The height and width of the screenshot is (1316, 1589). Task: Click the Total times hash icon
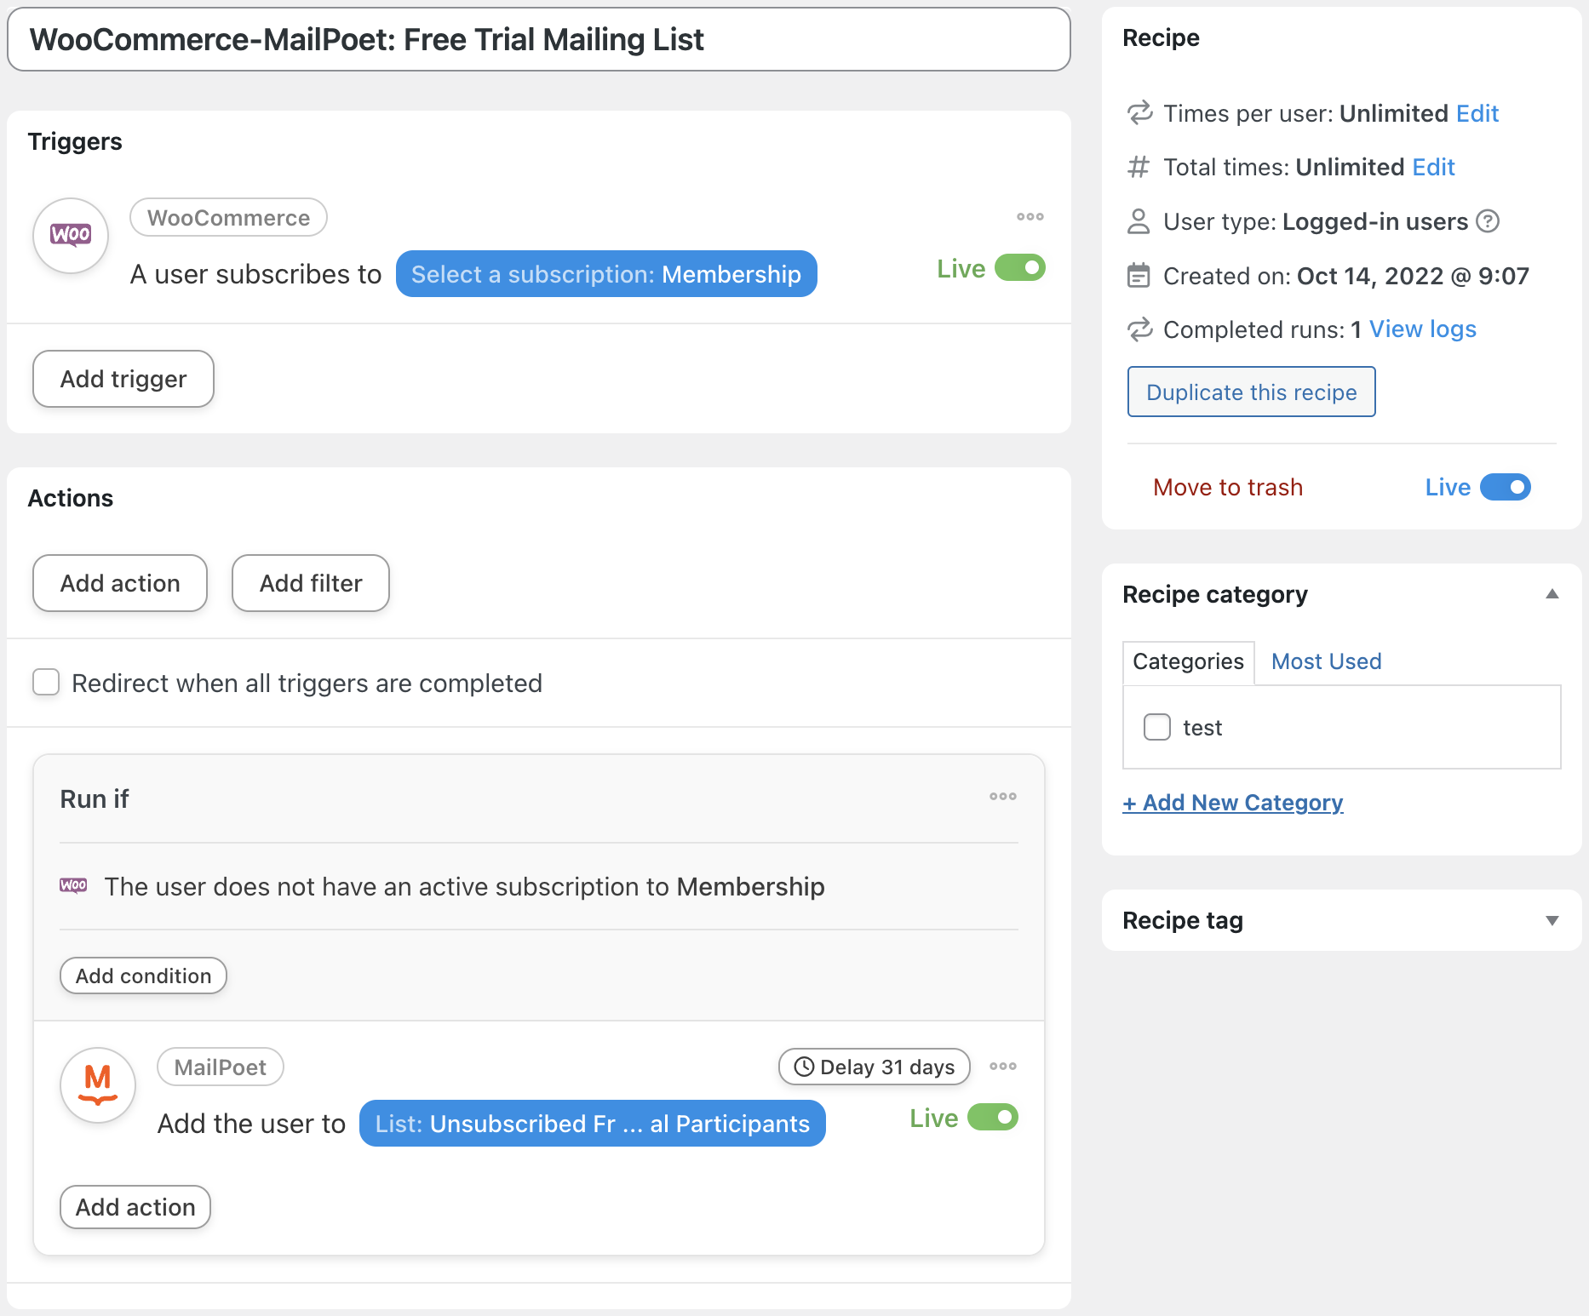coord(1139,167)
